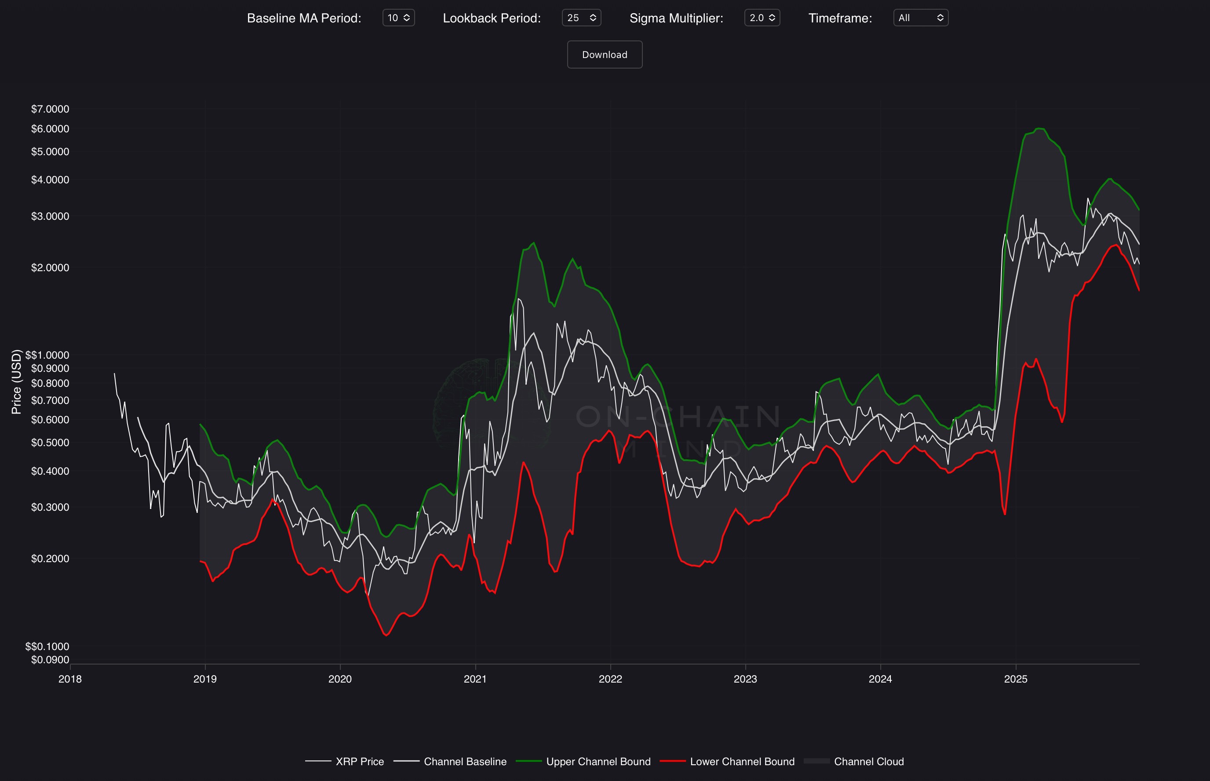The width and height of the screenshot is (1210, 781).
Task: Click the 2023 x-axis label
Action: click(745, 679)
